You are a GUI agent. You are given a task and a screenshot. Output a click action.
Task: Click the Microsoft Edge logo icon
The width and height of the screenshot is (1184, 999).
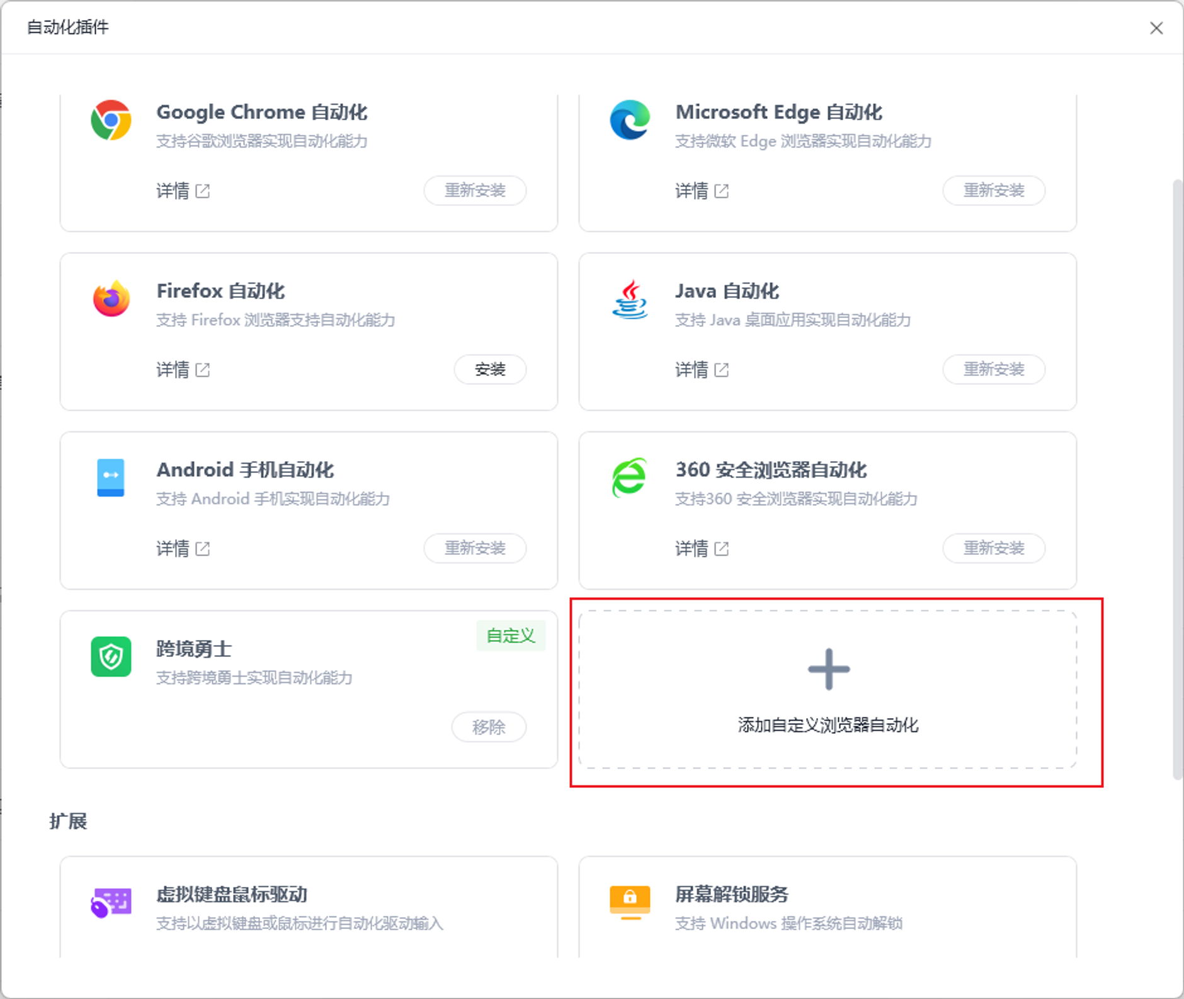[630, 120]
